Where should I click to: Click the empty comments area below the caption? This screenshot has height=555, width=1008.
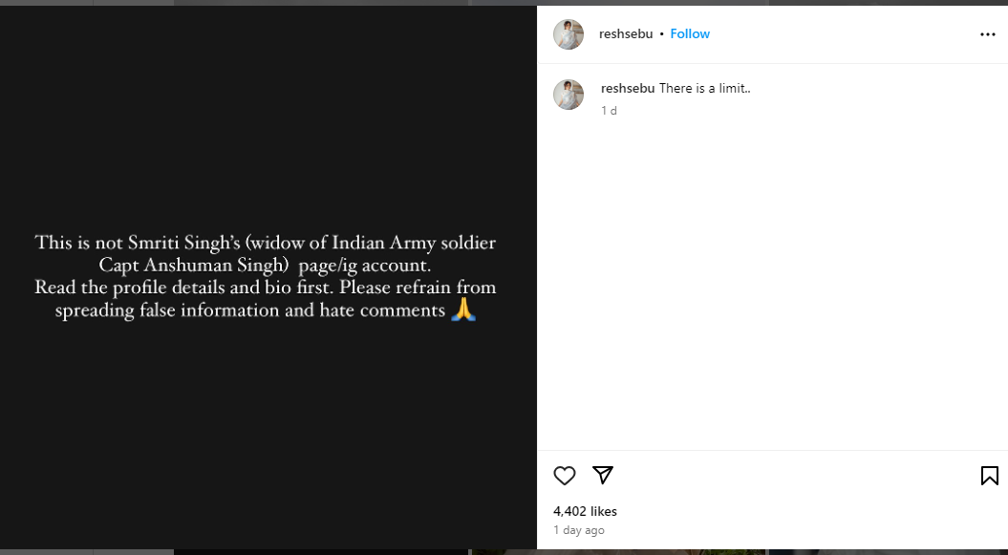click(x=772, y=287)
